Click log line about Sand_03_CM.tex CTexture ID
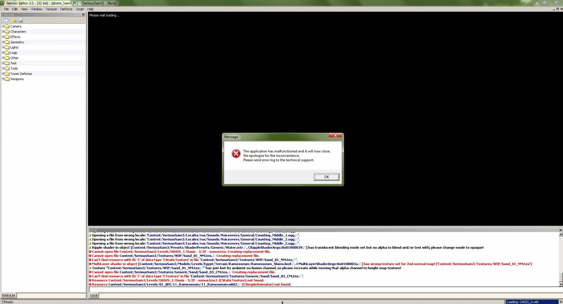This screenshot has width=563, height=304. point(196,276)
